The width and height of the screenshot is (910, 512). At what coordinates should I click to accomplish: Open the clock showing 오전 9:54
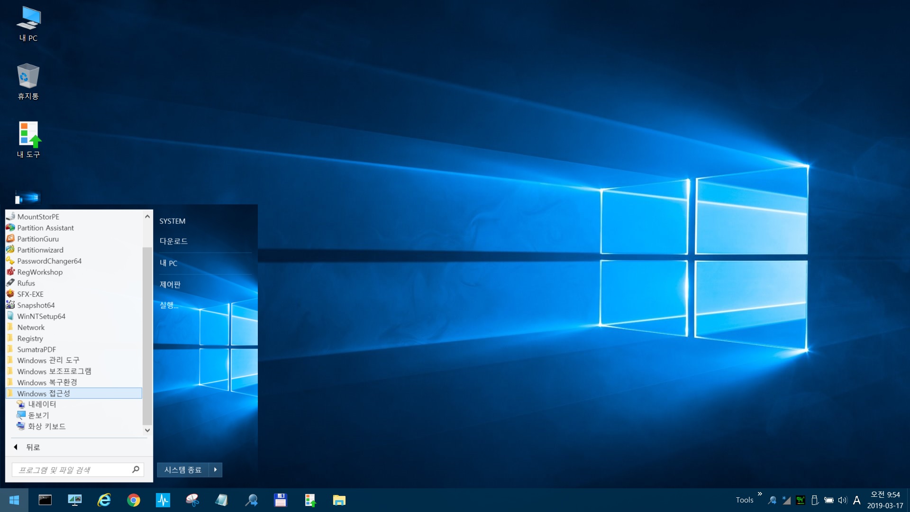885,500
